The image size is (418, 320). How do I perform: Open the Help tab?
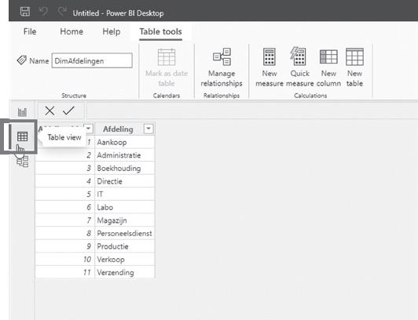[112, 31]
